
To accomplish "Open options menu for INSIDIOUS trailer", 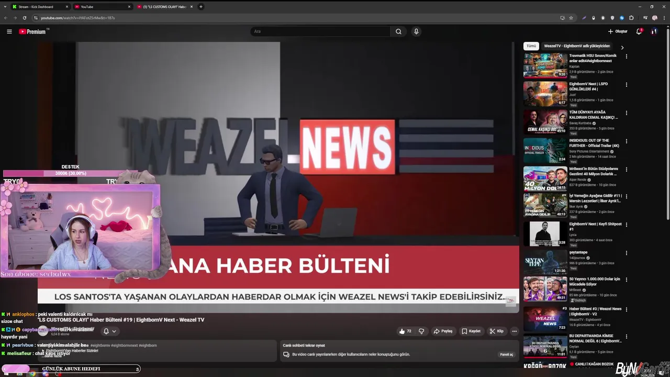I will [626, 141].
